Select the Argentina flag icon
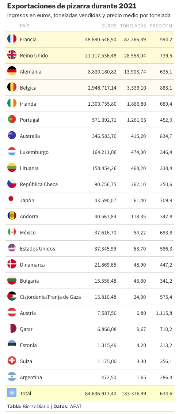Screen dimensions: 183x414 12,377
